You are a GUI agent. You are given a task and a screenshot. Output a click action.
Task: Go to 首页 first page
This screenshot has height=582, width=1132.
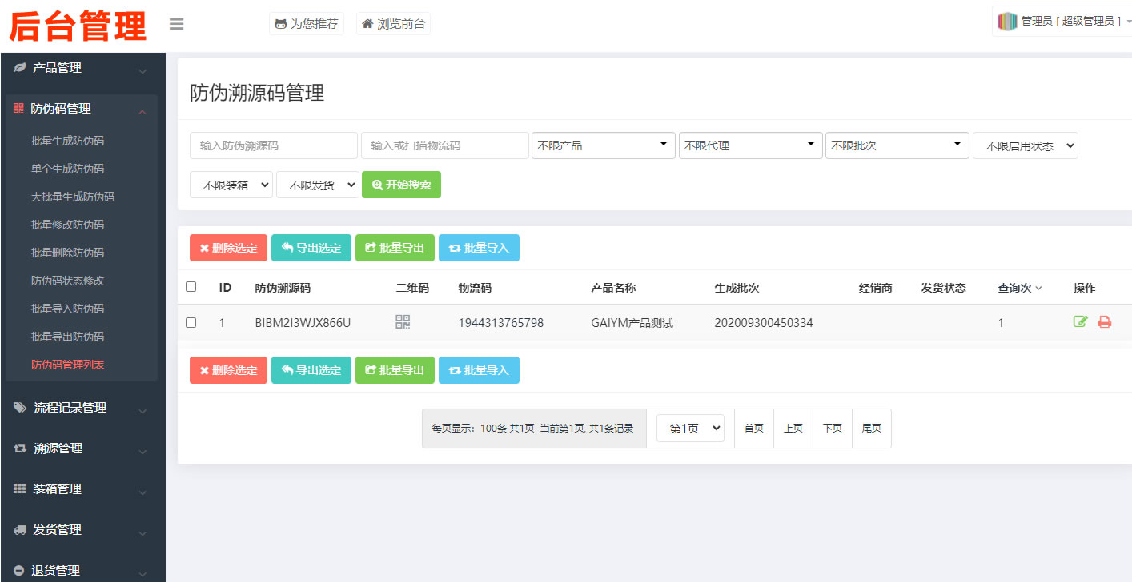(x=754, y=429)
